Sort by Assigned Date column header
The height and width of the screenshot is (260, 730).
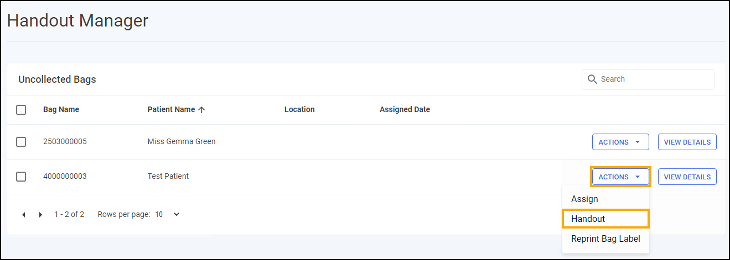405,110
